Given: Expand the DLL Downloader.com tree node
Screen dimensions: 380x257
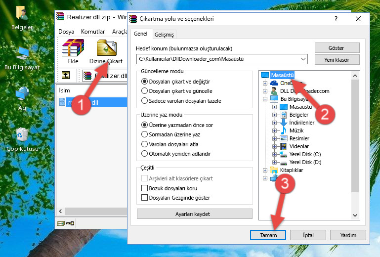Looking at the screenshot, I should (265, 91).
